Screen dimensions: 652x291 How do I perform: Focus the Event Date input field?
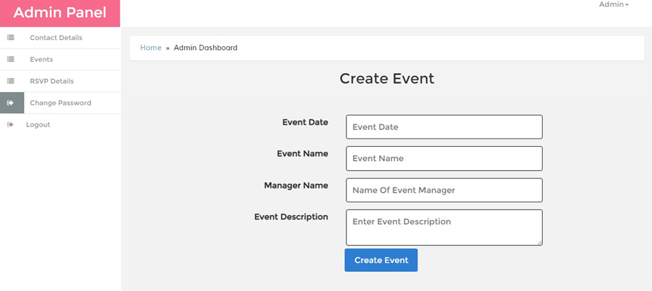(444, 127)
